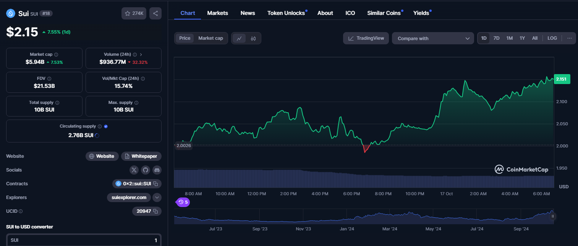Open the TradingView chart button
This screenshot has width=578, height=246.
[366, 38]
